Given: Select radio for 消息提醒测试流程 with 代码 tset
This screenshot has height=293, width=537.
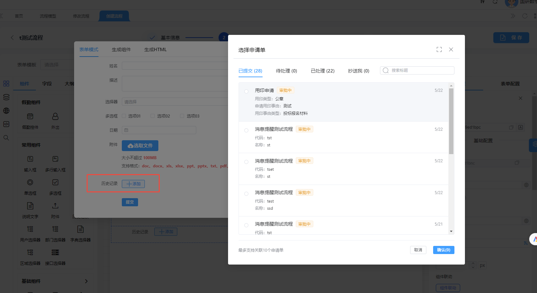Looking at the screenshot, I should 246,162.
